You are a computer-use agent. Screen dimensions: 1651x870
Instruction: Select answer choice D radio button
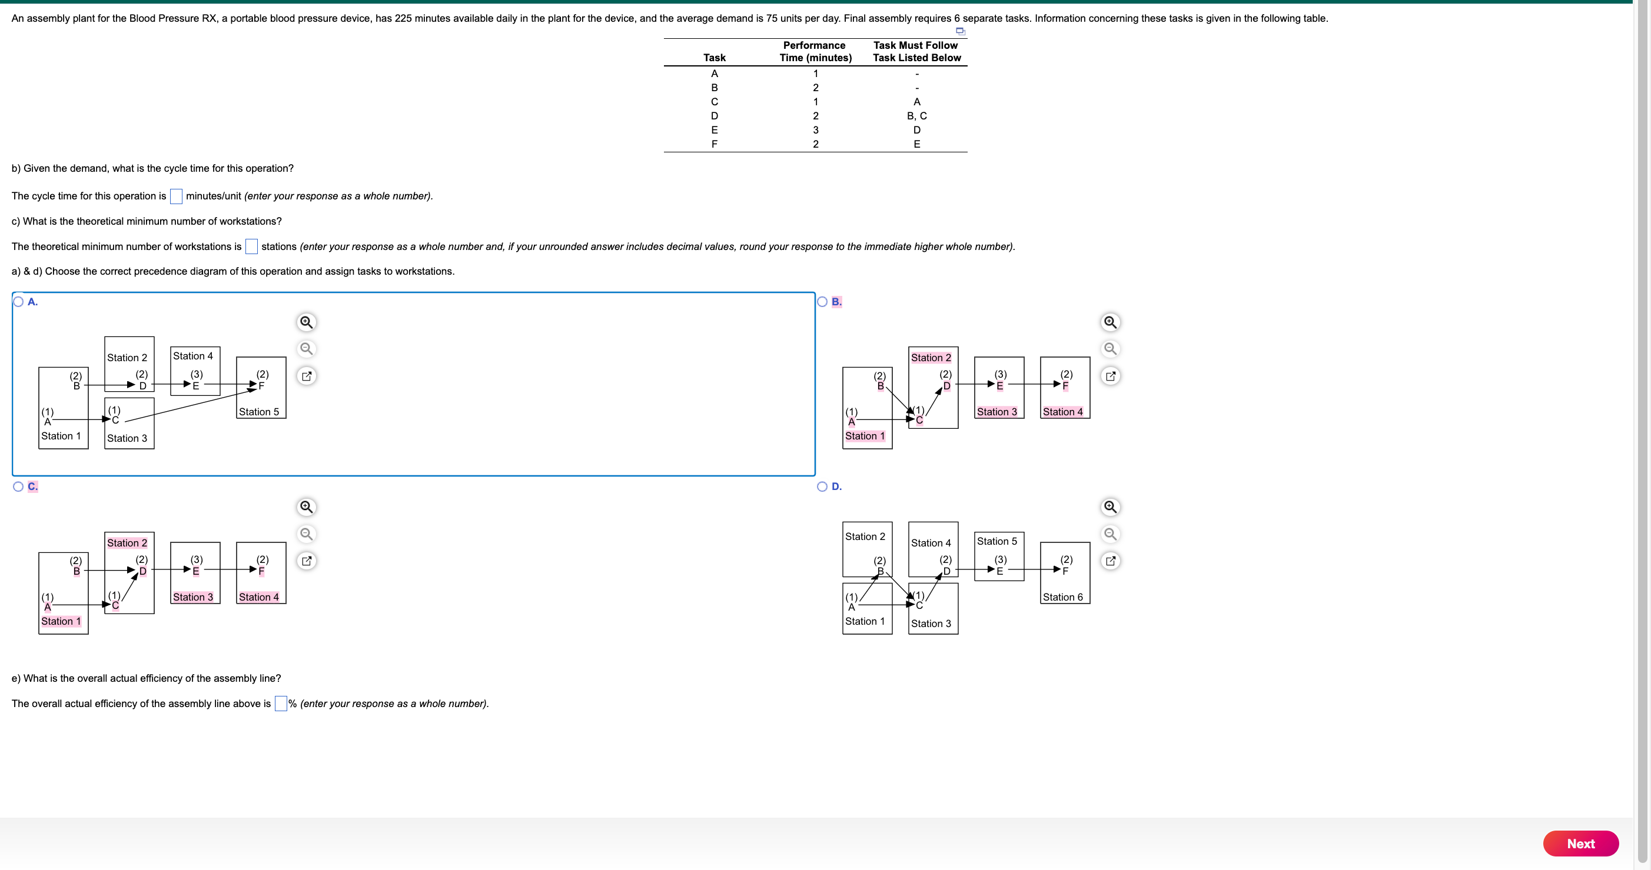click(822, 487)
